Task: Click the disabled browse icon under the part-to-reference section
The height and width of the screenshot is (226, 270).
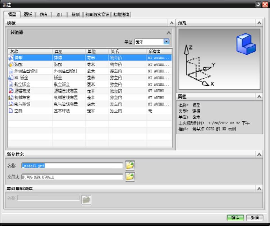Action: point(86,200)
